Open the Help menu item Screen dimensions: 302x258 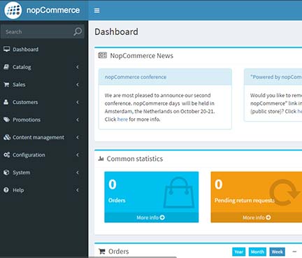(44, 190)
